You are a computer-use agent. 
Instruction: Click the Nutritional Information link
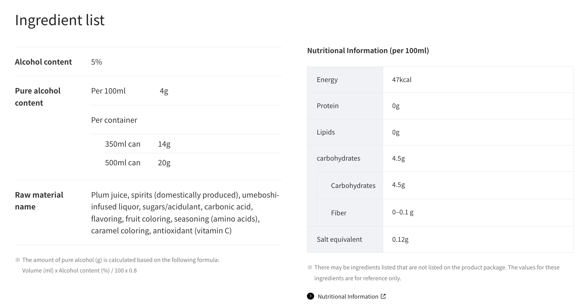tap(348, 296)
